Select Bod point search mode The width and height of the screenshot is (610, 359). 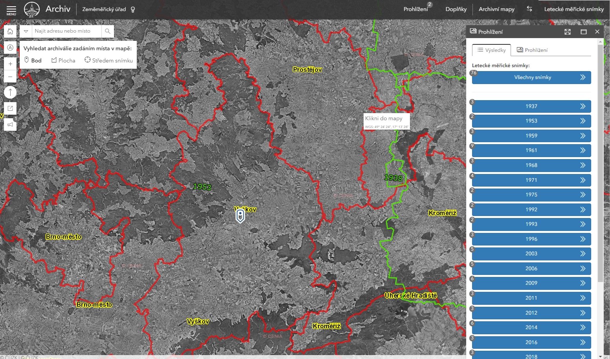tap(33, 60)
